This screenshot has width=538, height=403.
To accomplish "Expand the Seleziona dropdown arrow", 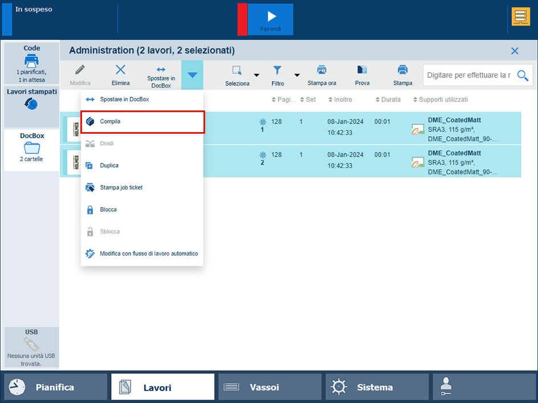I will (x=256, y=75).
